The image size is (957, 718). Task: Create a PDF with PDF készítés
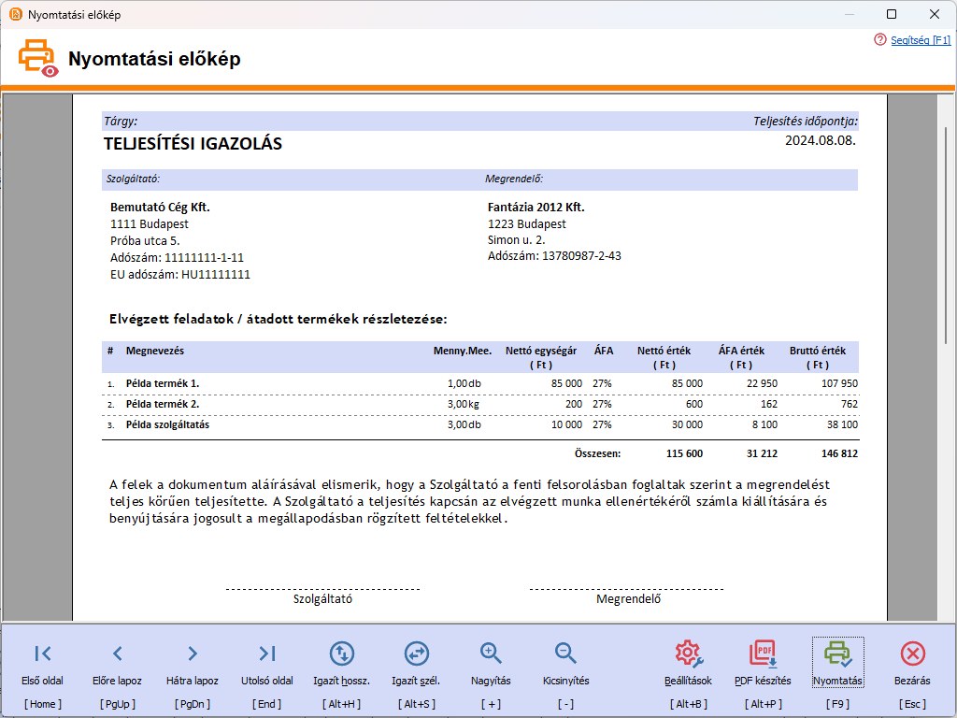coord(764,664)
